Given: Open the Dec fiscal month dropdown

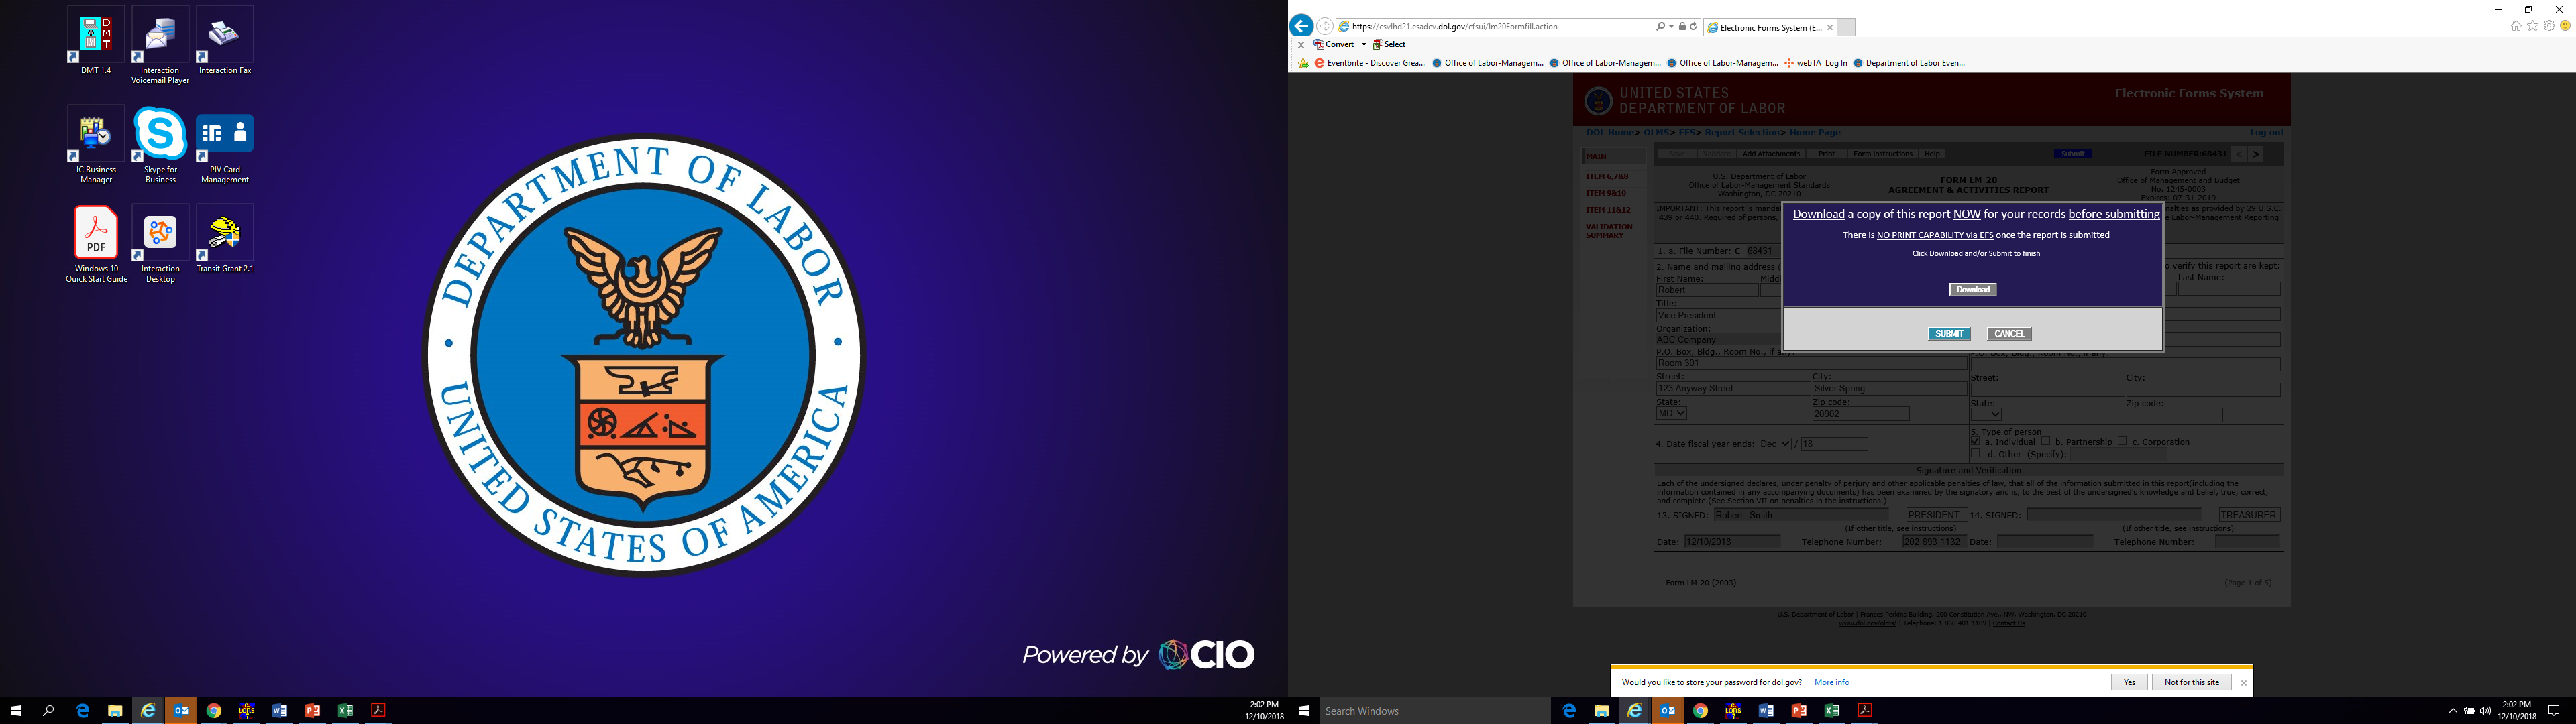Looking at the screenshot, I should pyautogui.click(x=1774, y=444).
